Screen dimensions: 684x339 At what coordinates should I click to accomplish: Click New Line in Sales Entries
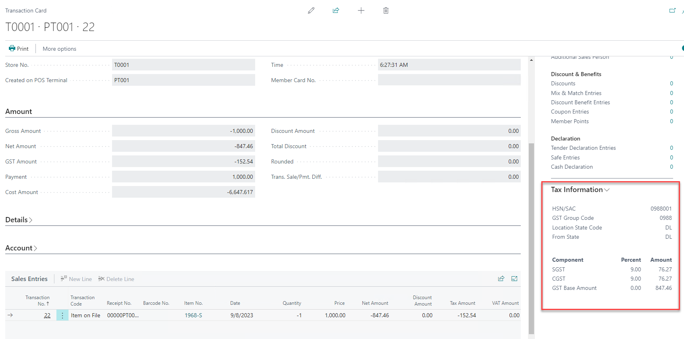coord(76,279)
